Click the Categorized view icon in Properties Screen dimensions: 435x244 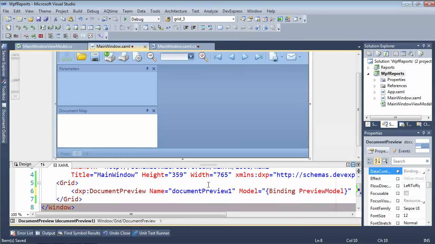click(370, 161)
